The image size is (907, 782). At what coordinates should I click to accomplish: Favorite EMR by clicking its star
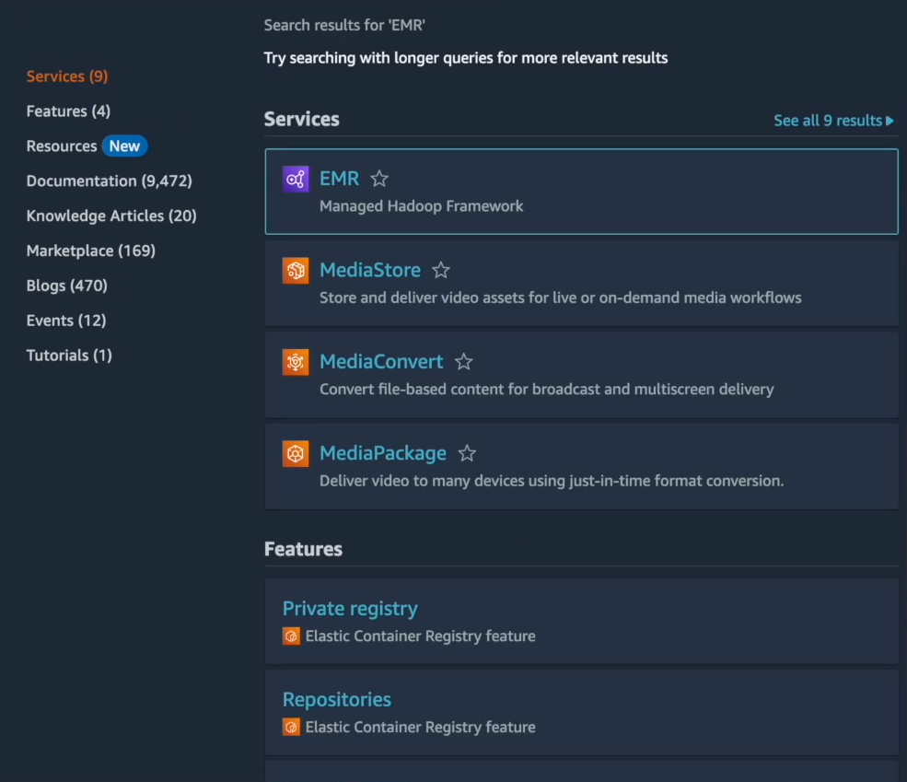[379, 179]
